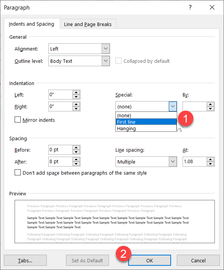
Task: Increase By value with up arrow
Action: click(210, 104)
